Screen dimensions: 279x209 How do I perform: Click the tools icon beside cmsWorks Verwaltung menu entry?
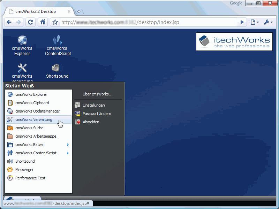point(10,119)
